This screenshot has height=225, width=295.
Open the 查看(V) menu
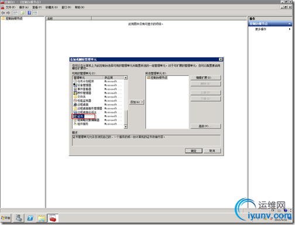coord(37,7)
